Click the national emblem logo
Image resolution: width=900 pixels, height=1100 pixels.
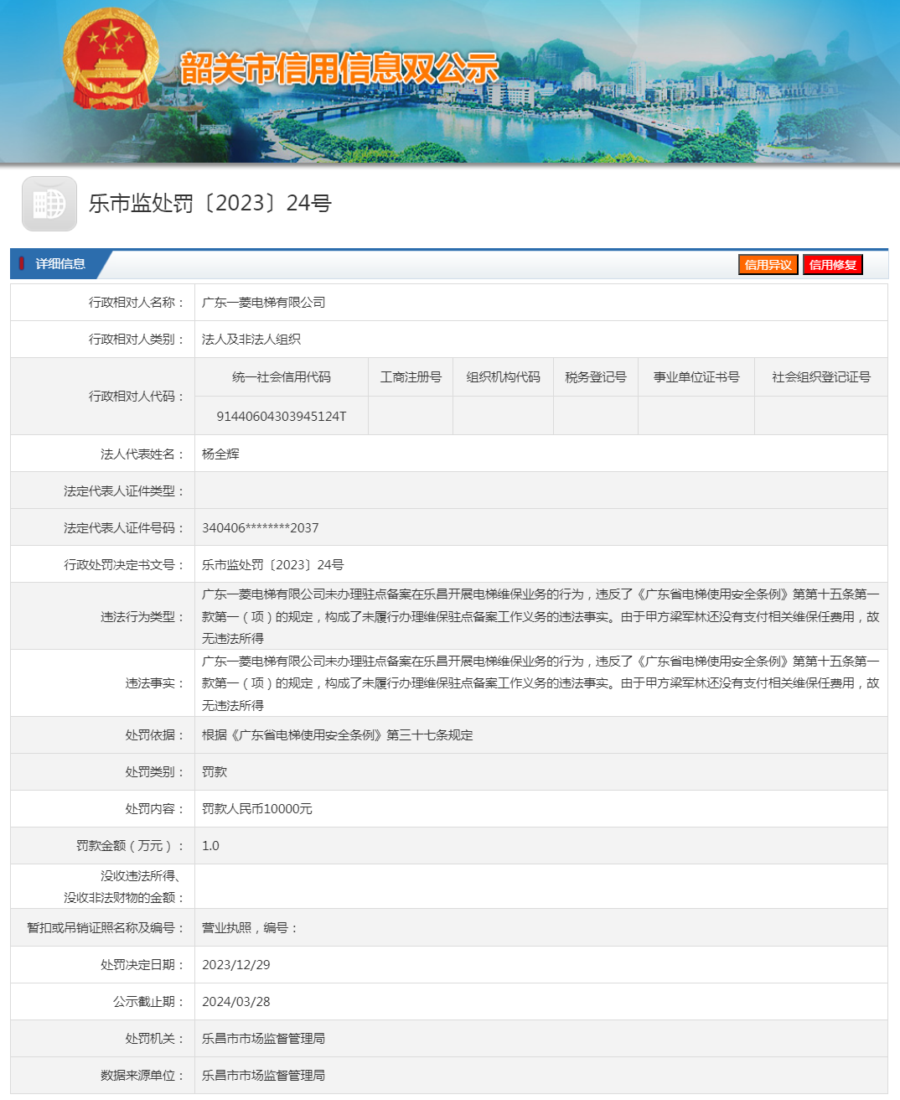(x=111, y=60)
